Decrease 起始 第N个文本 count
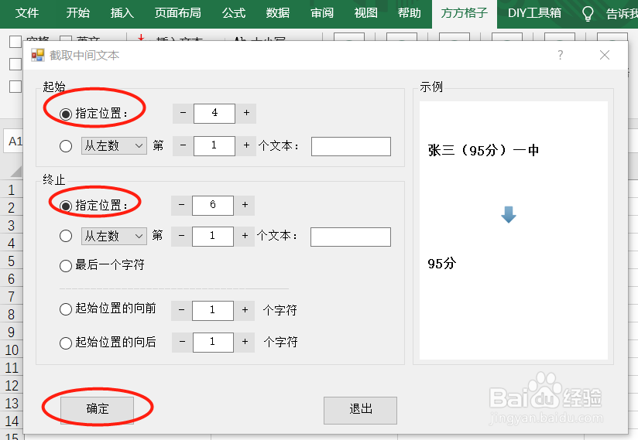638x440 pixels. tap(183, 146)
